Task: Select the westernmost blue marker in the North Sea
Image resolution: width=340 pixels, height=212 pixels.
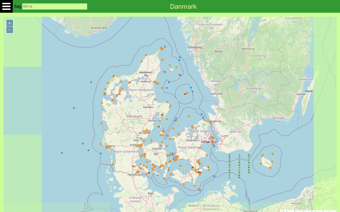Action: coord(62,153)
